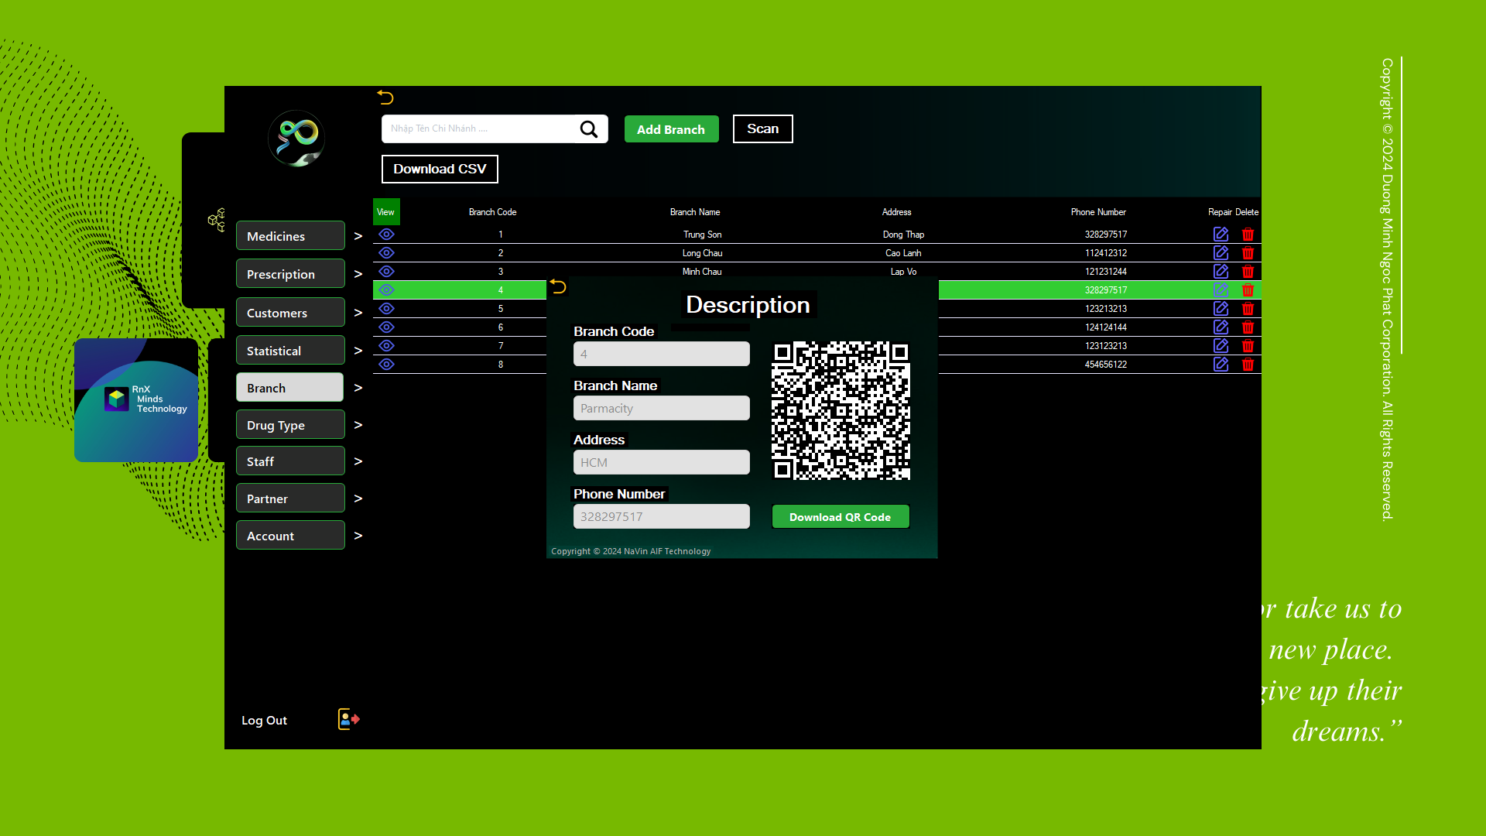Click the edit icon for Trung Son row
The width and height of the screenshot is (1486, 836).
(x=1221, y=234)
